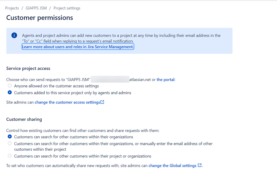Select search within their organizations option
The height and width of the screenshot is (174, 277).
[10, 137]
